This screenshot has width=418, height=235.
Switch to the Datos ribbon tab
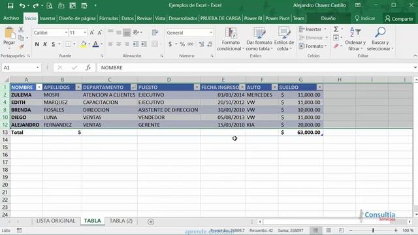(127, 18)
